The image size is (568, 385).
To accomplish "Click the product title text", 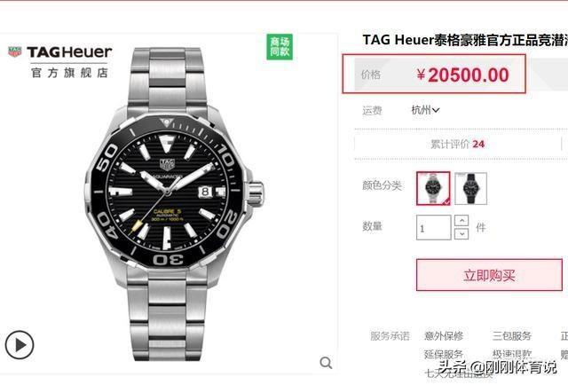I will (x=465, y=40).
